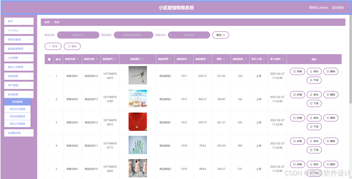The height and width of the screenshot is (179, 352).
Task: Click 首页 in the breadcrumb
Action: pos(47,22)
